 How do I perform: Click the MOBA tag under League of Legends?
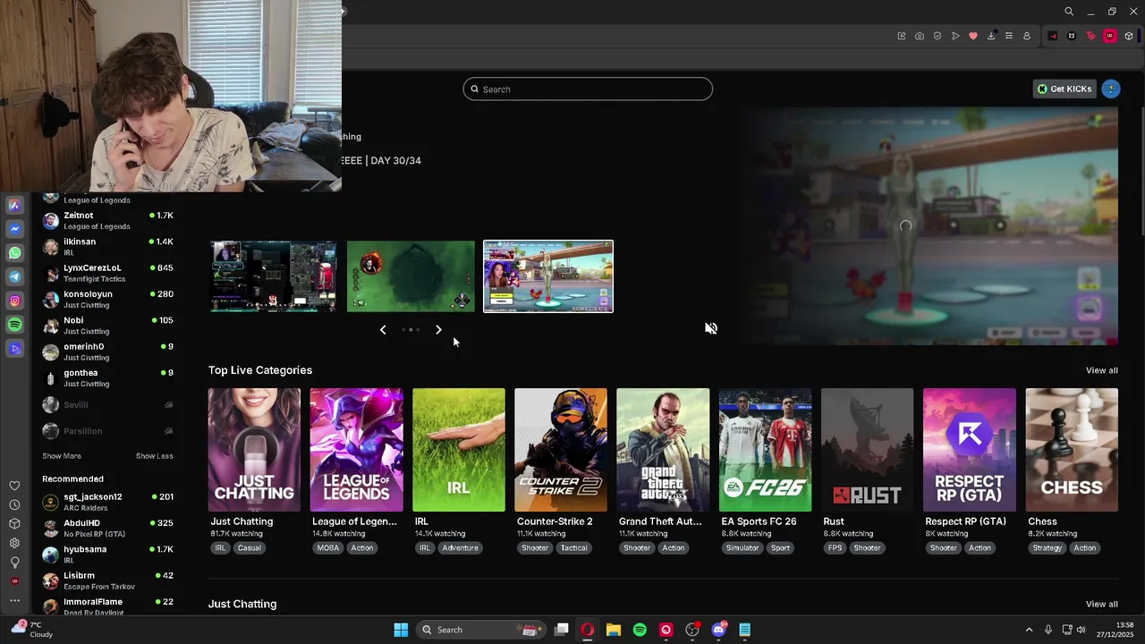click(x=328, y=547)
